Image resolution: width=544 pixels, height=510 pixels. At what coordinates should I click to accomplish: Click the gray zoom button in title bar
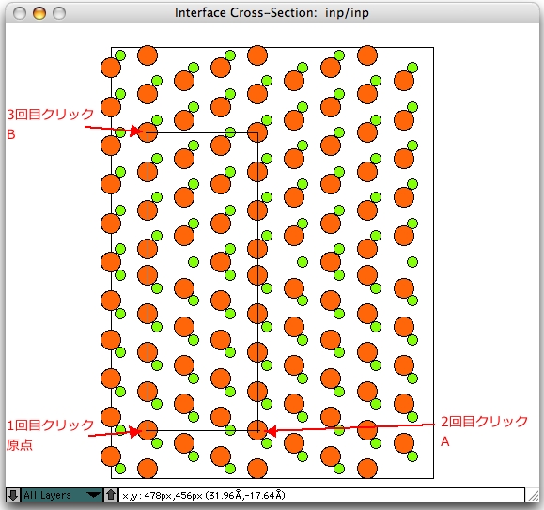coord(59,13)
